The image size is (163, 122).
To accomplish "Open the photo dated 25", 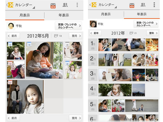I will tap(73, 51).
